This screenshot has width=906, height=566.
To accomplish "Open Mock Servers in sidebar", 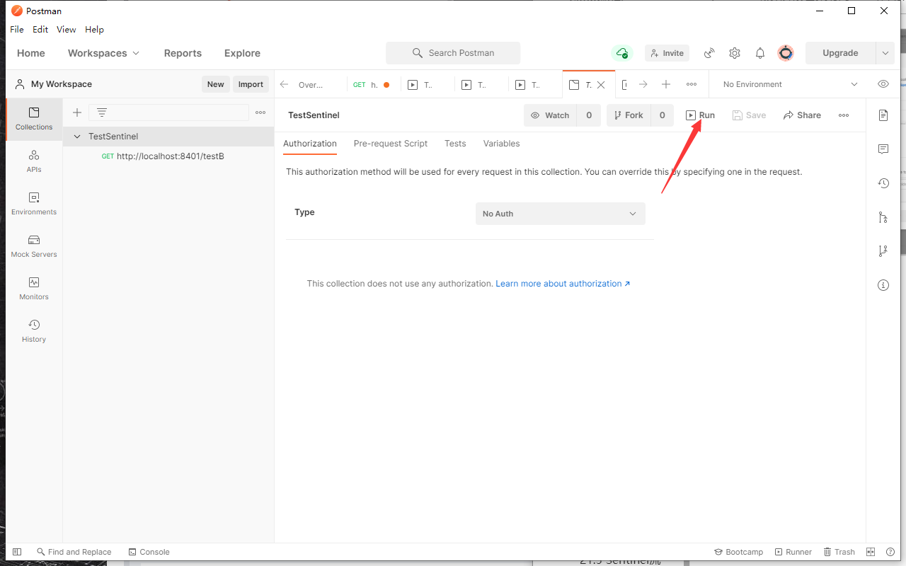I will tap(34, 246).
